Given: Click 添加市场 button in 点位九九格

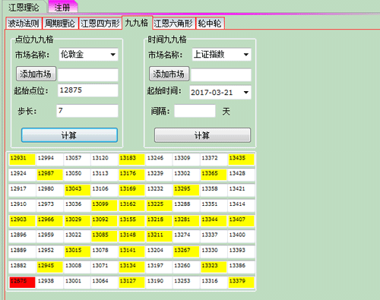Looking at the screenshot, I should click(x=36, y=74).
